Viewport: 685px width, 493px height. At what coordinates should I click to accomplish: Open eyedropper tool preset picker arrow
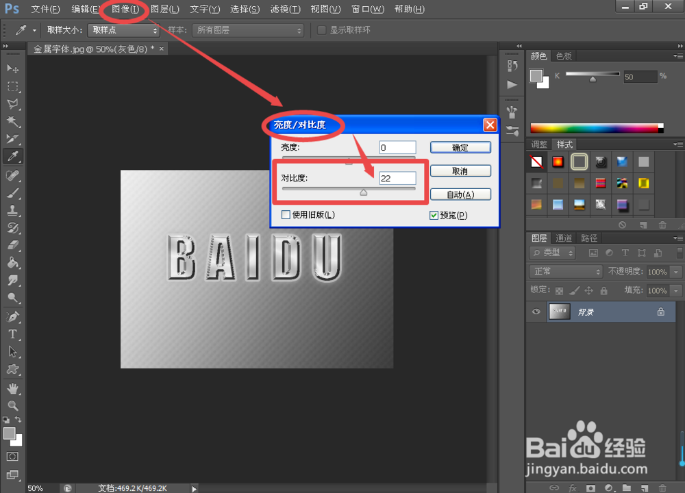34,31
